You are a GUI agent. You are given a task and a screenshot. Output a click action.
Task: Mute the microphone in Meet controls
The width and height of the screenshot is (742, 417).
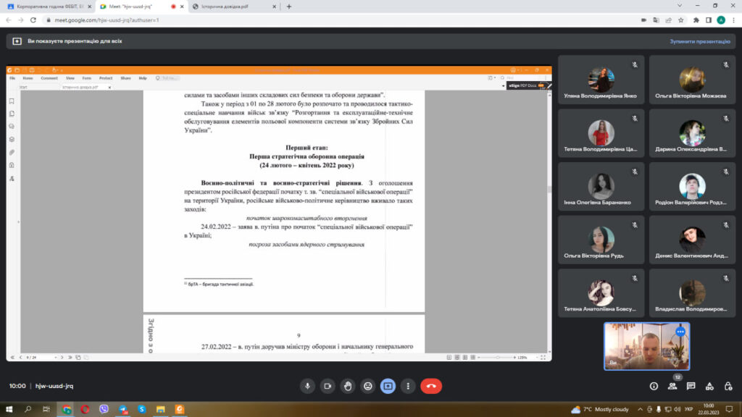pos(308,386)
